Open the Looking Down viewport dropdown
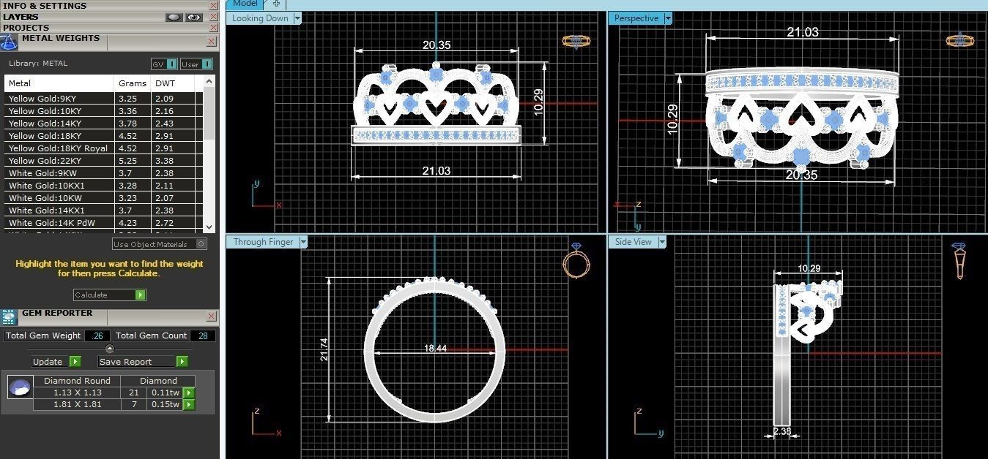The image size is (988, 459). click(297, 18)
